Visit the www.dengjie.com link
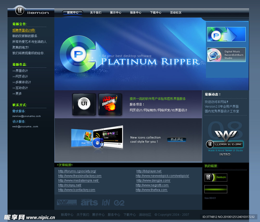Viewport: 260px width, 222px height. pyautogui.click(x=153, y=181)
